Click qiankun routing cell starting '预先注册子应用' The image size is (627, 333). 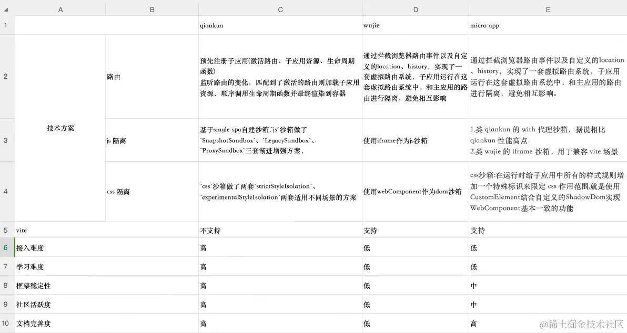(280, 76)
